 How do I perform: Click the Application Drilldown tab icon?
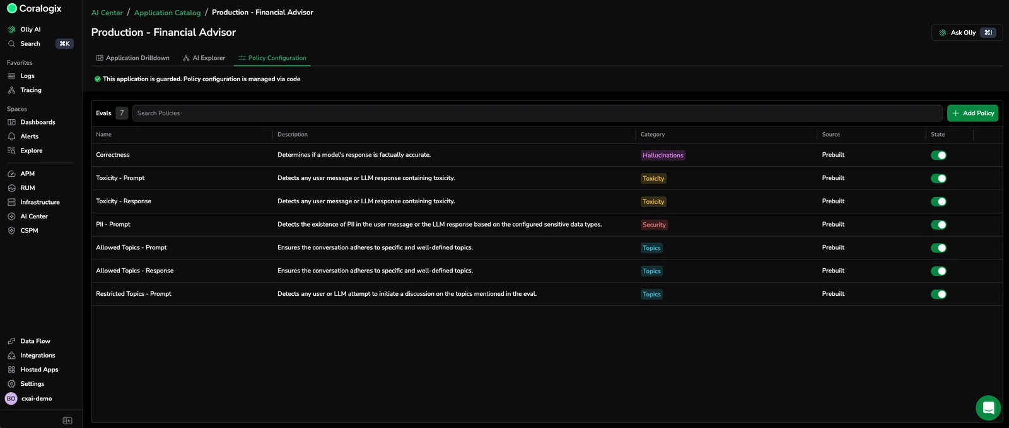[100, 58]
